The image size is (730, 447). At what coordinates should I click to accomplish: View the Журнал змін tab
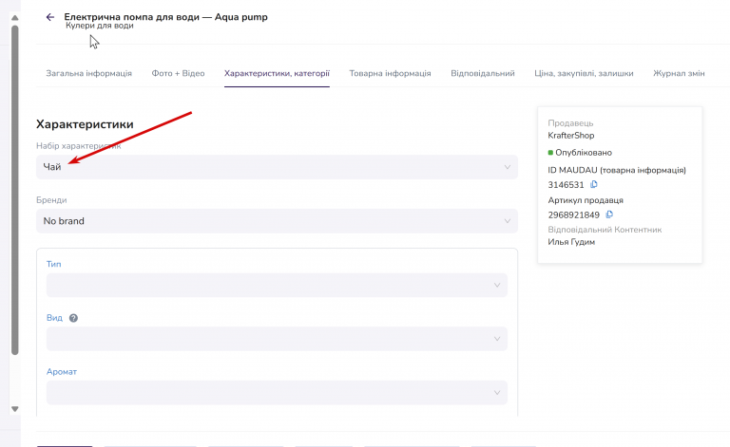click(679, 73)
